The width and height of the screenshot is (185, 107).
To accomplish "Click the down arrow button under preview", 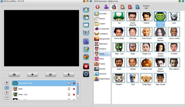I will 69,75.
